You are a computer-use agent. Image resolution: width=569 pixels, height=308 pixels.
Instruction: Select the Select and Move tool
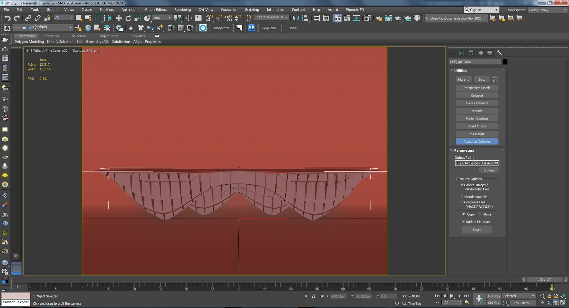click(119, 18)
